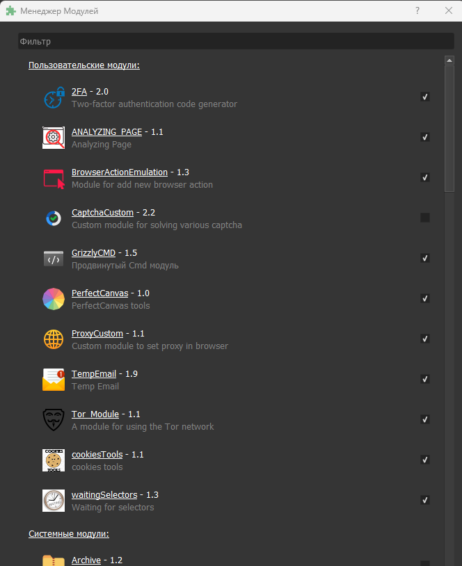Screen dimensions: 462x566
Task: Uncheck the ANALYZING_PAGE module checkbox
Action: pyautogui.click(x=425, y=137)
